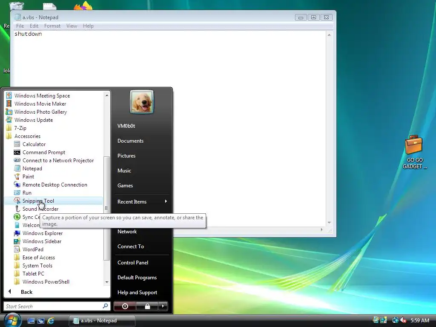The image size is (436, 327).
Task: Open GO GO GADGET desktop icon
Action: (414, 152)
